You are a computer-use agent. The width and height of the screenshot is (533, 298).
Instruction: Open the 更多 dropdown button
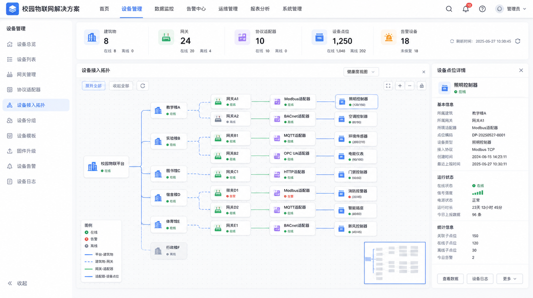pyautogui.click(x=509, y=278)
